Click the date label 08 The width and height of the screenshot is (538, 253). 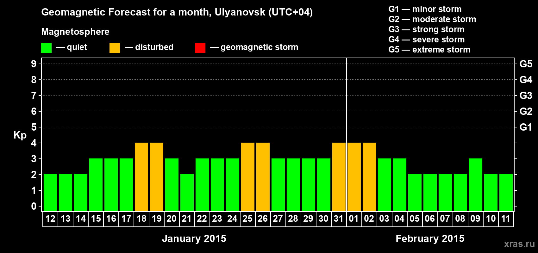coord(460,219)
